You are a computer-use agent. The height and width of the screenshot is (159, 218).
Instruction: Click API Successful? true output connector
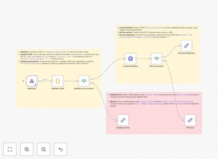pyautogui.click(x=162, y=57)
